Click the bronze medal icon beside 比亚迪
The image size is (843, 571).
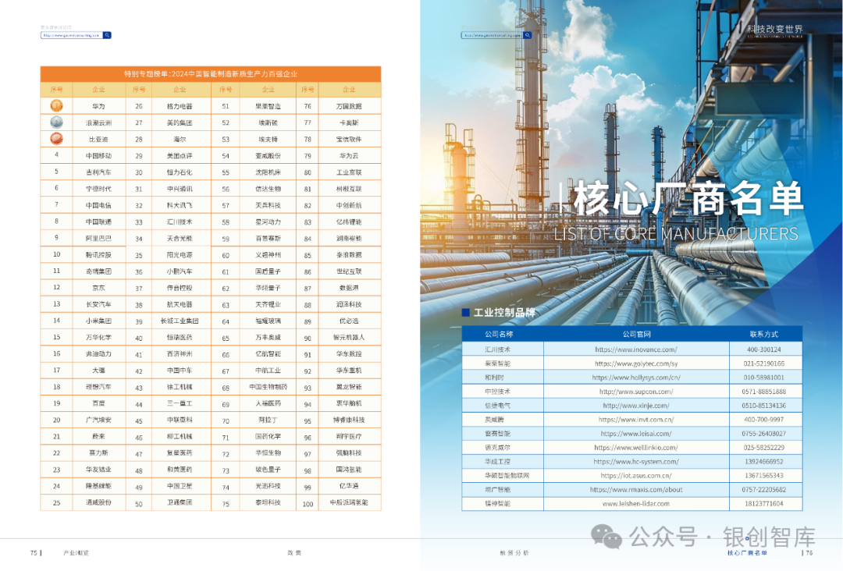pyautogui.click(x=56, y=139)
